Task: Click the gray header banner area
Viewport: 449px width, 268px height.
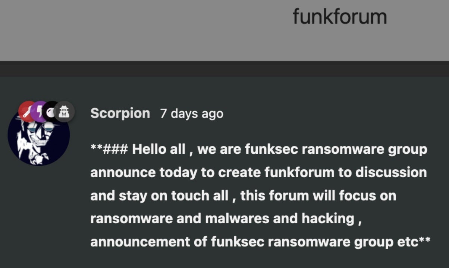Action: (149, 30)
